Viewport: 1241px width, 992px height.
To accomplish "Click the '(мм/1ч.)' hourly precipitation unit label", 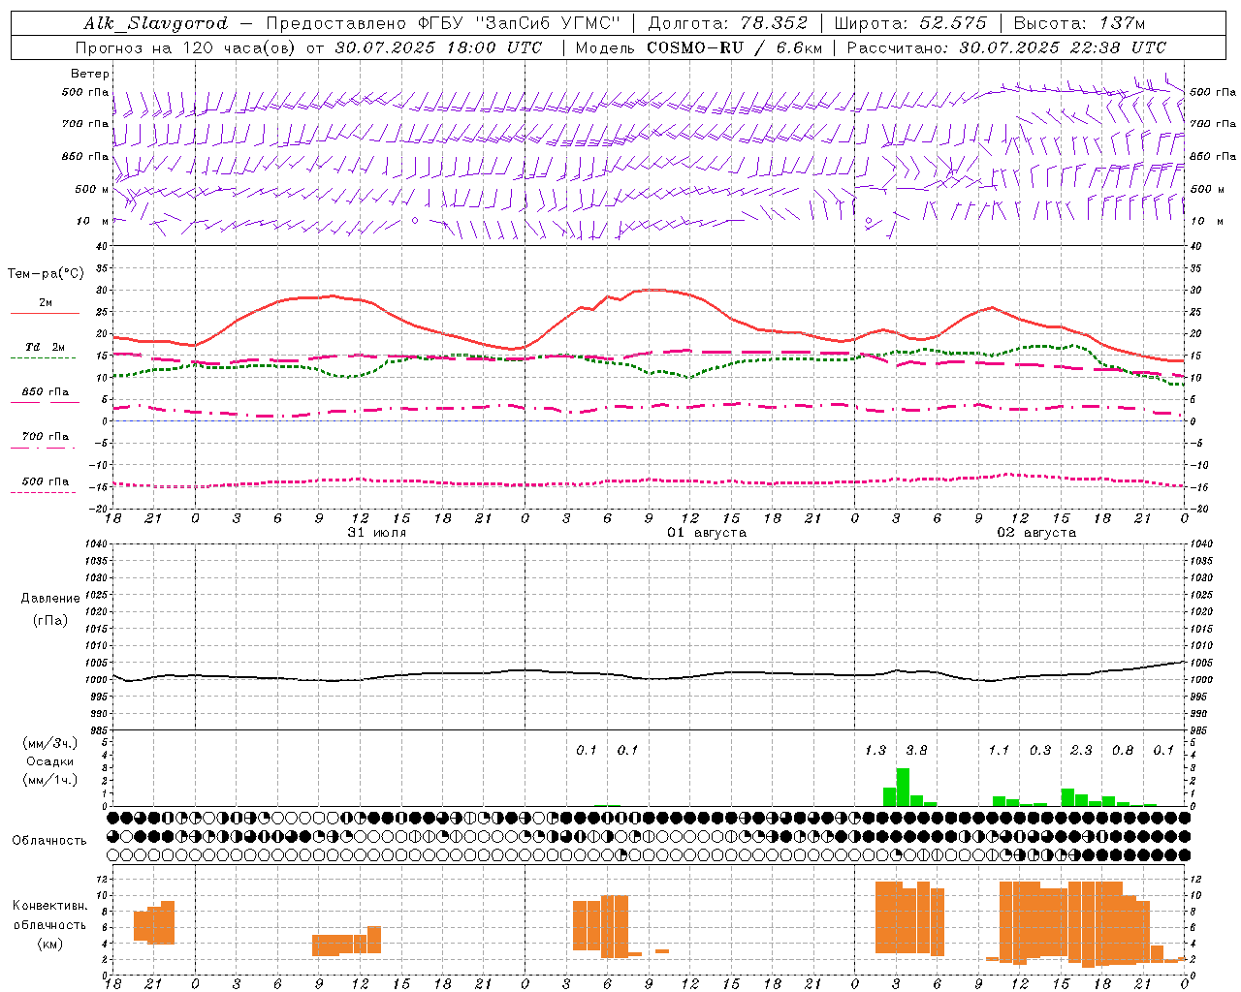I will point(50,780).
